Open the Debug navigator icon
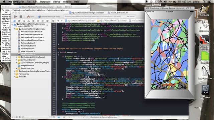214x120 pixels. [38, 21]
